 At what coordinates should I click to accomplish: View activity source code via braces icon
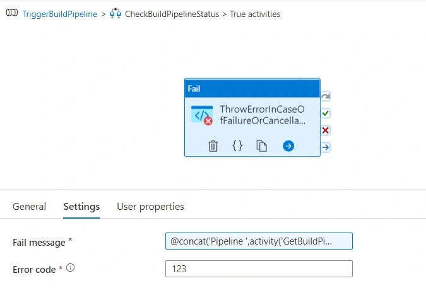click(x=237, y=146)
